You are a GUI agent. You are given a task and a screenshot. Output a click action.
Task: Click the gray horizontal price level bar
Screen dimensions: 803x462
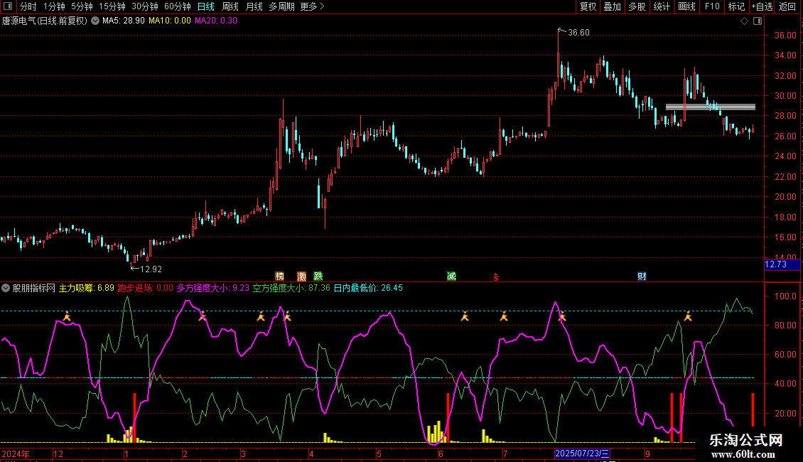[710, 107]
